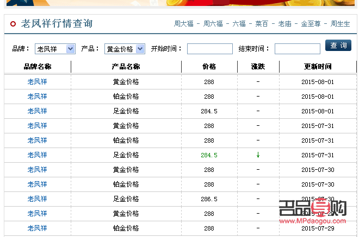The height and width of the screenshot is (237, 359).
Task: Click date 2015-07-30 in the 黄金价格 row
Action: coord(318,170)
